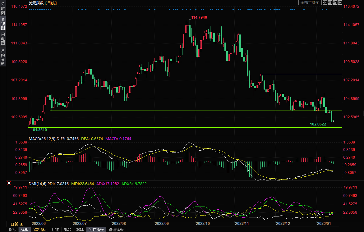Click the expand-right panel icon

click(x=339, y=3)
